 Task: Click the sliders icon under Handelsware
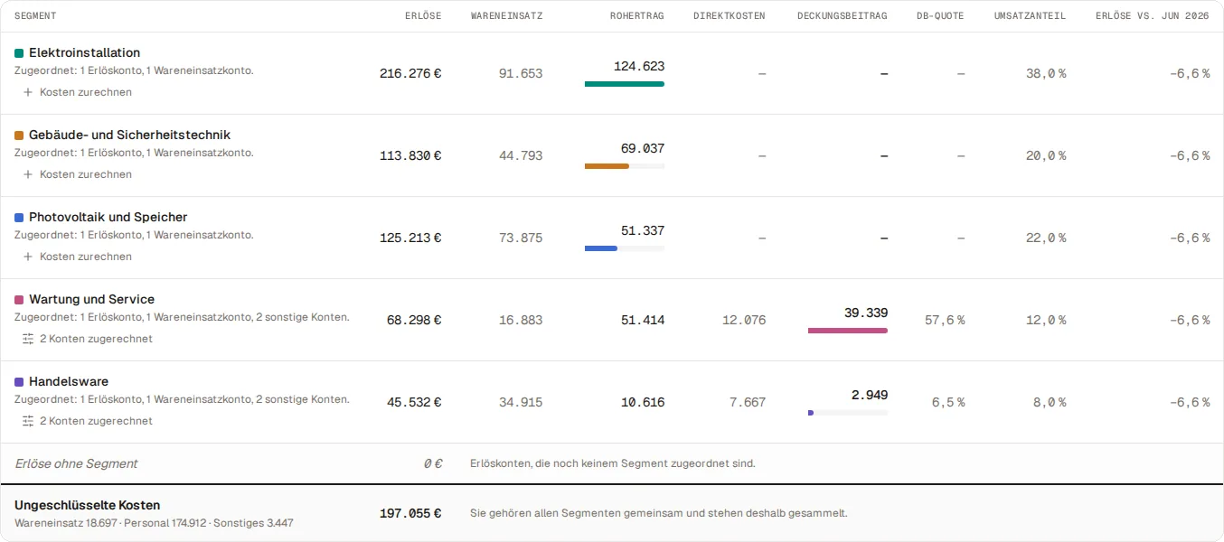pos(28,421)
